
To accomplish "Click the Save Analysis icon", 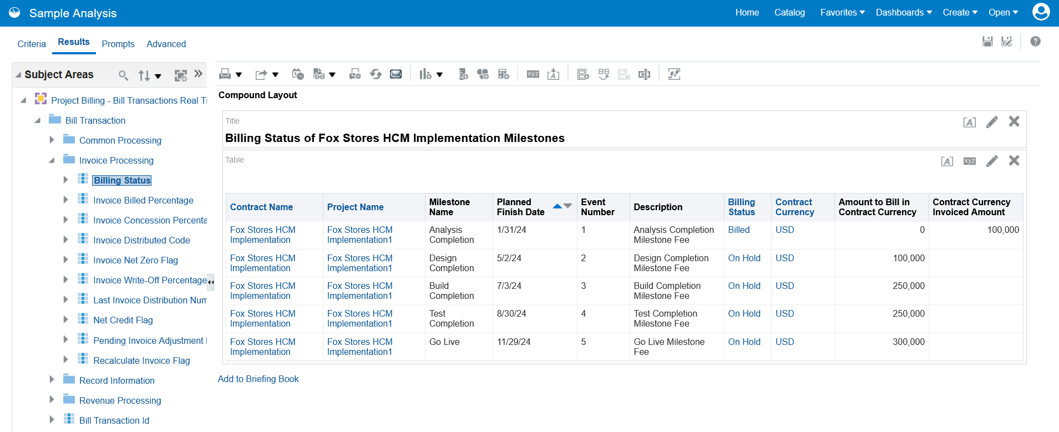I will (987, 42).
